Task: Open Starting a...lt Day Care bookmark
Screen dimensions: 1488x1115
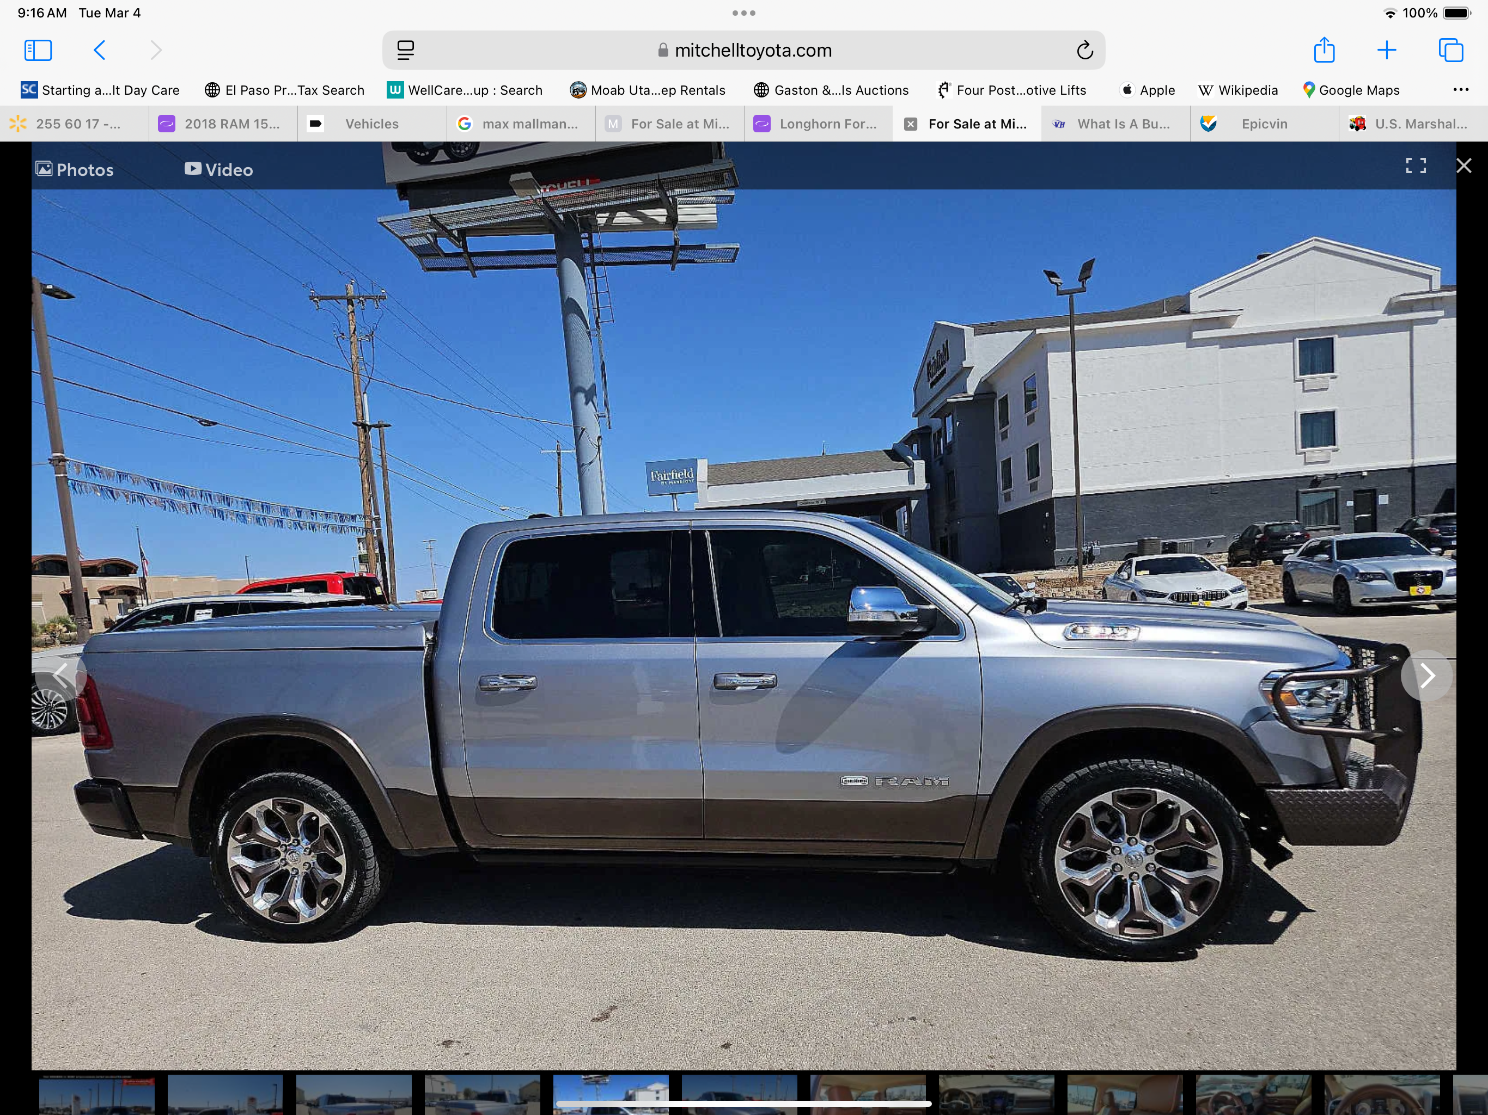Action: click(100, 90)
